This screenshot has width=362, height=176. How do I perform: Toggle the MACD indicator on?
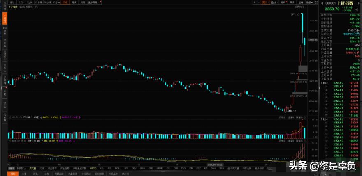(93, 168)
